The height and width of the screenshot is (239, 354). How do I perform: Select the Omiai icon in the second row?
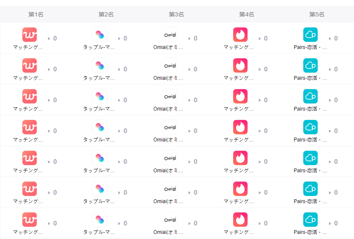170,65
